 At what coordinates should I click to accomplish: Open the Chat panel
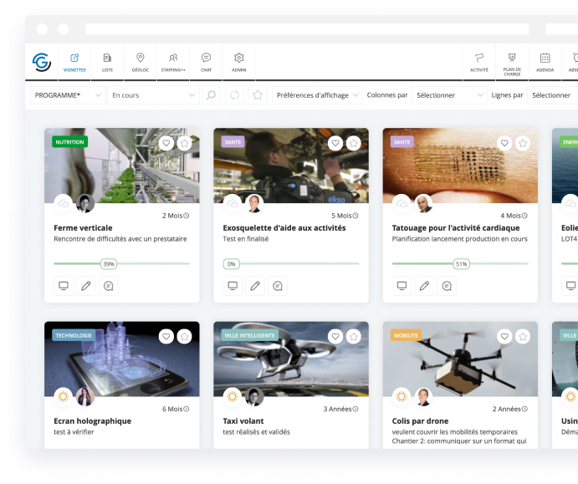pos(206,62)
